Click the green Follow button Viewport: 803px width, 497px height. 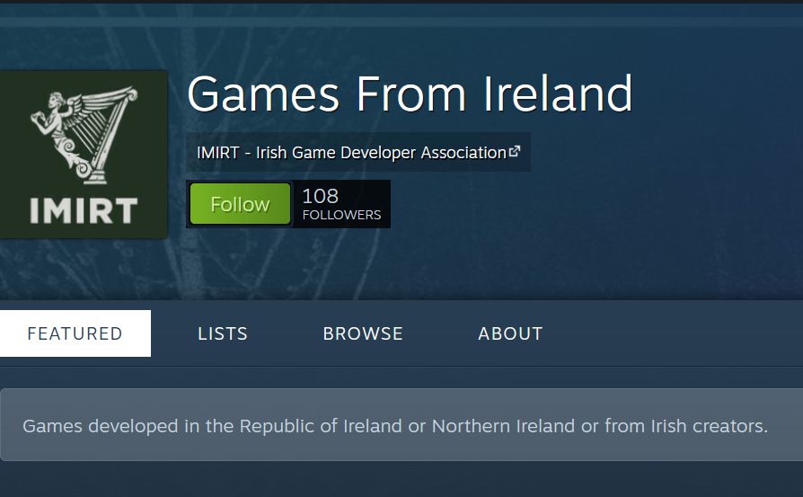click(x=240, y=204)
